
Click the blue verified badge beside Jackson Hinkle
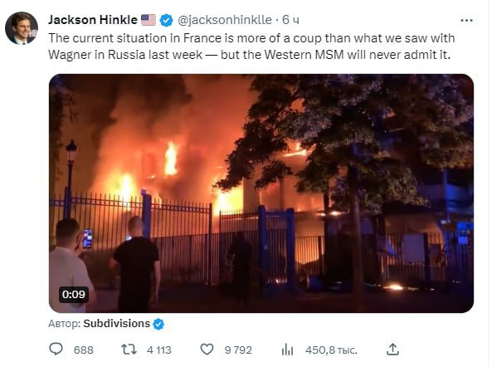tap(166, 21)
